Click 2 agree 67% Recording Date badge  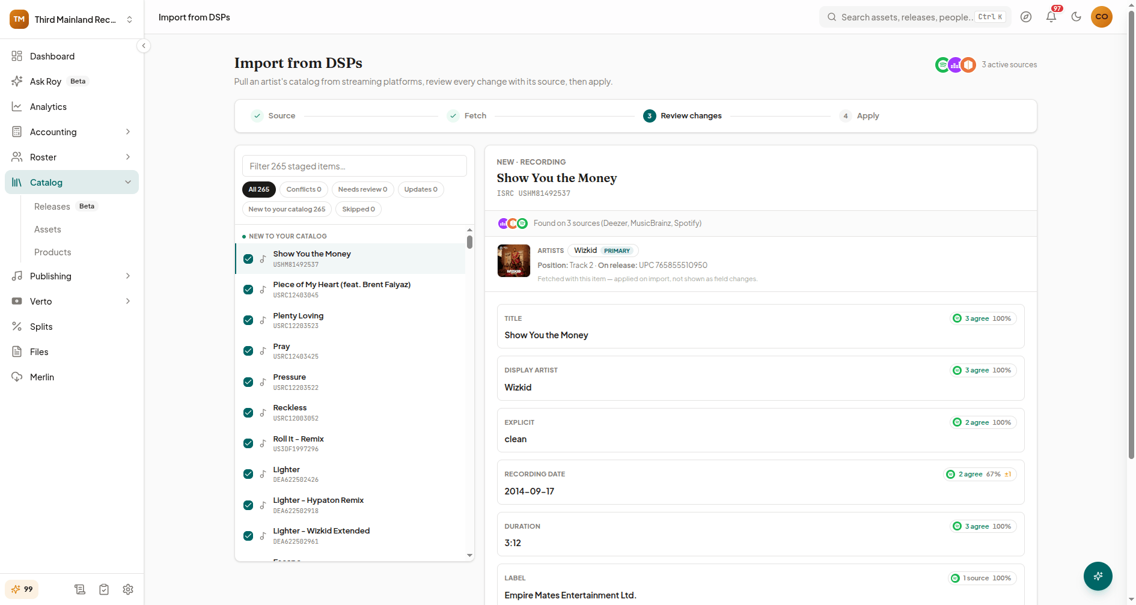(x=980, y=474)
